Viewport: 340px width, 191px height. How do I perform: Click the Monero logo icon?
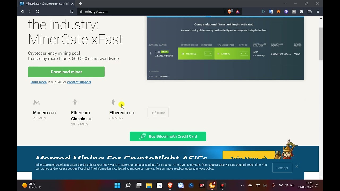click(37, 102)
